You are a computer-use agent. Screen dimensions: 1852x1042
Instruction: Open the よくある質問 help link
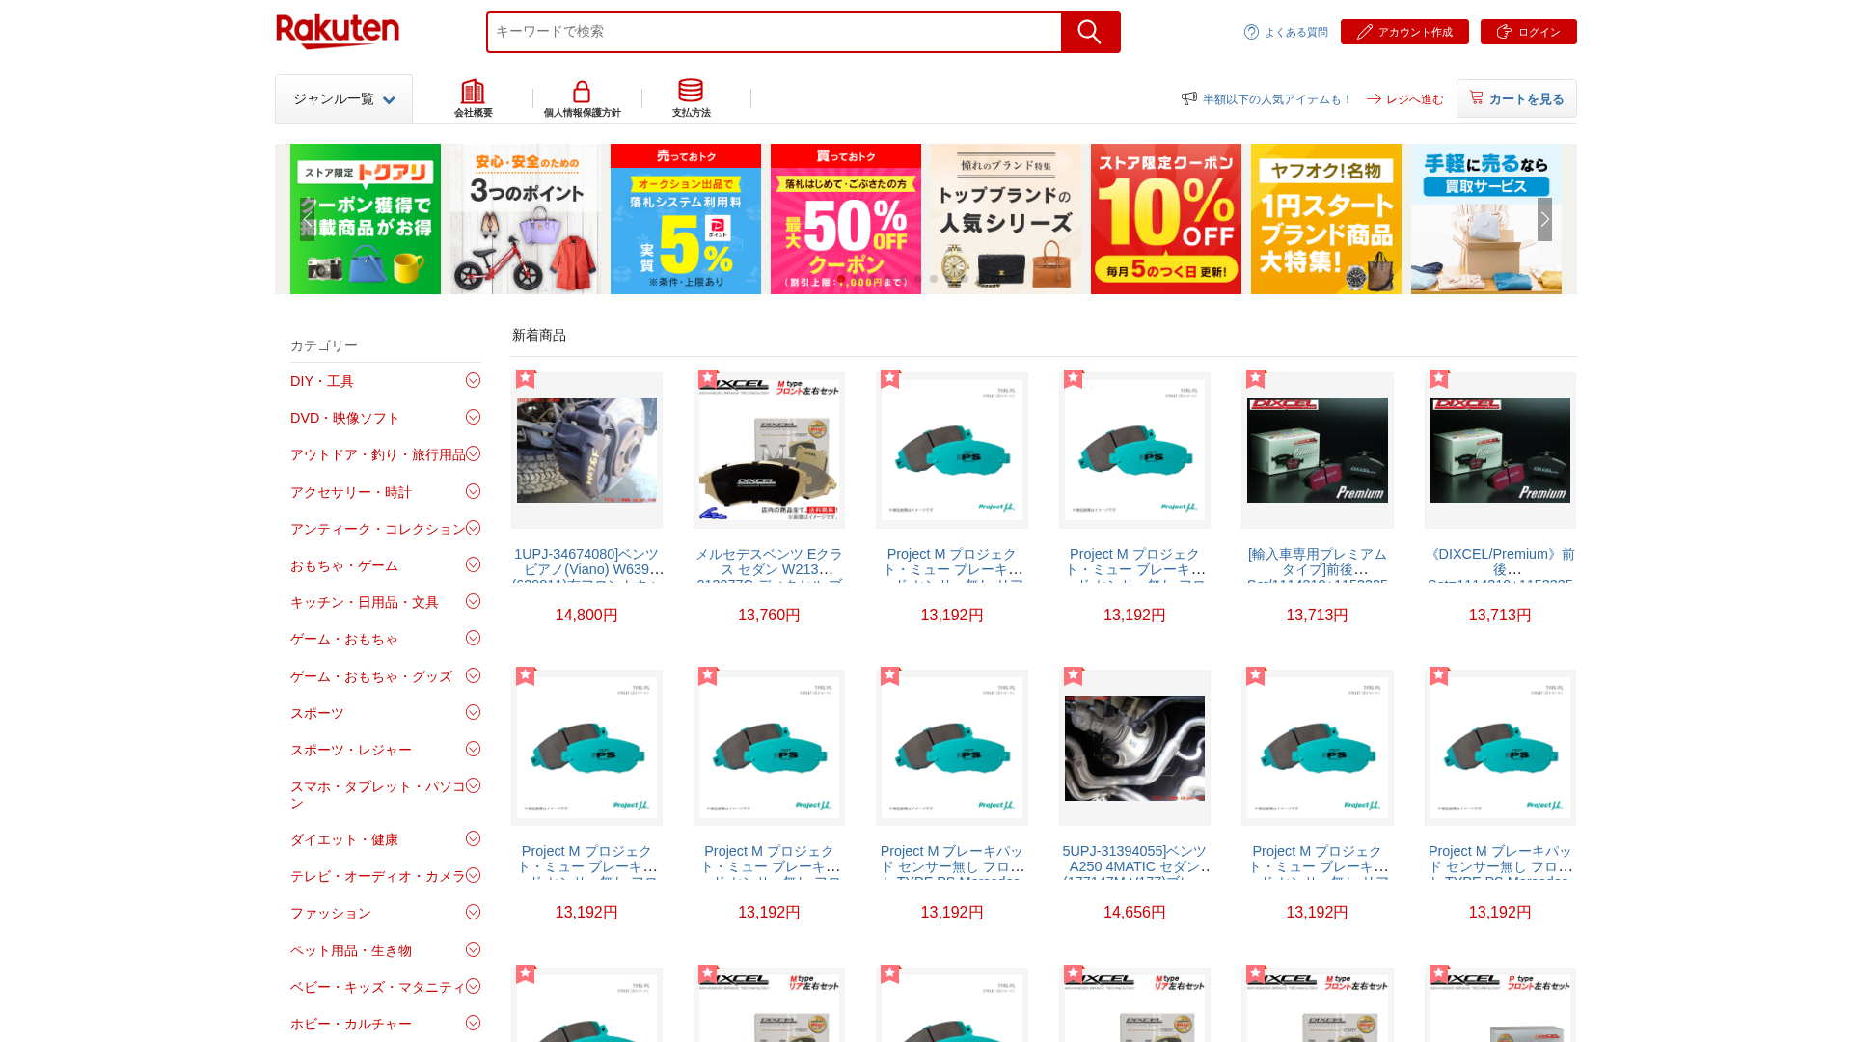[1286, 32]
